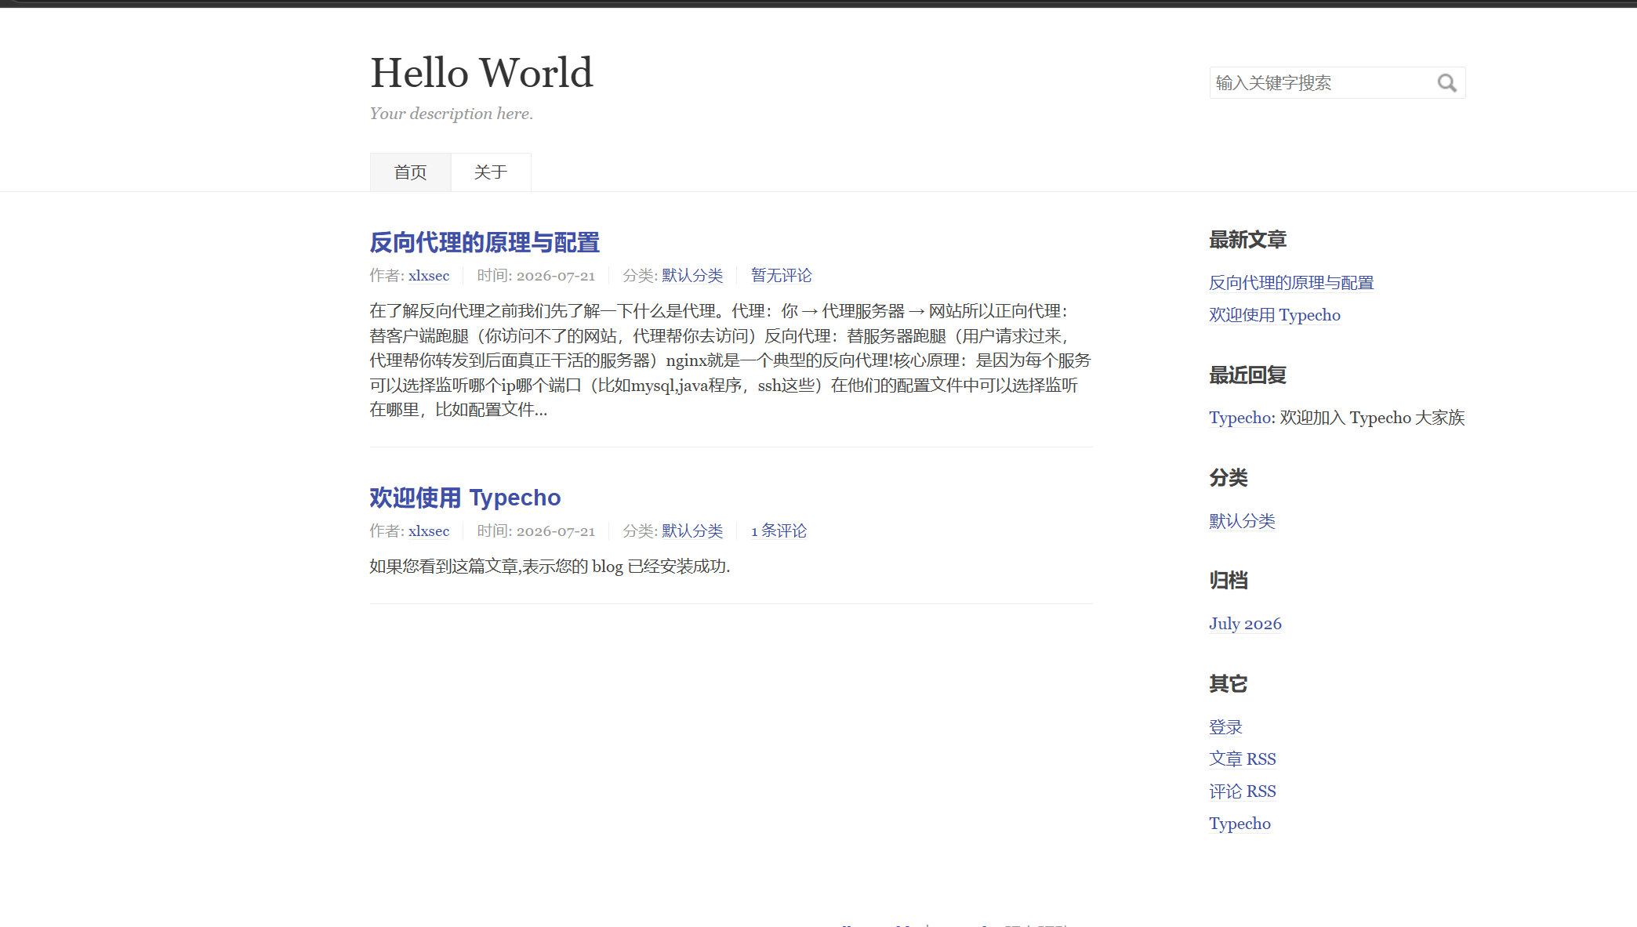Open post title 欢迎使用 Typecho
The width and height of the screenshot is (1637, 927).
click(x=465, y=498)
